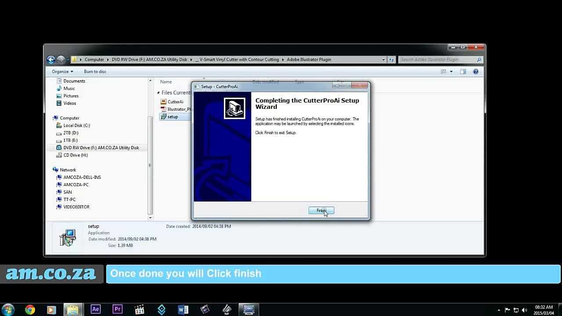Launch Google Chrome from the taskbar

(30, 310)
